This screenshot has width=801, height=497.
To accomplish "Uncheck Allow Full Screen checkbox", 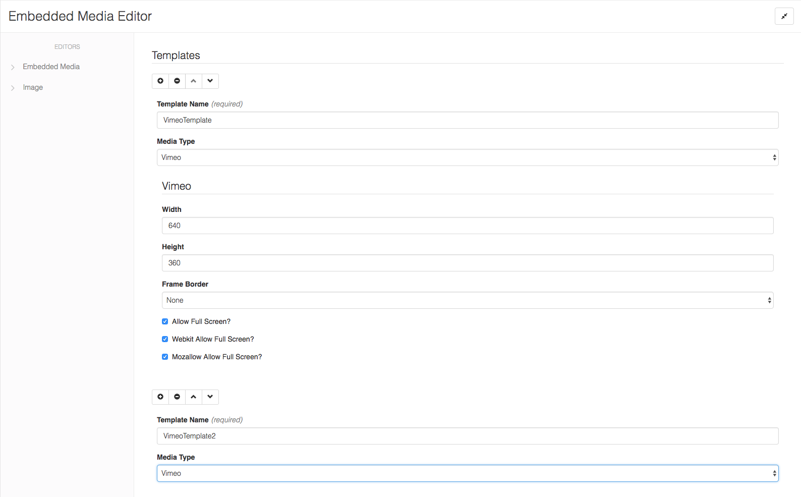I will click(165, 321).
